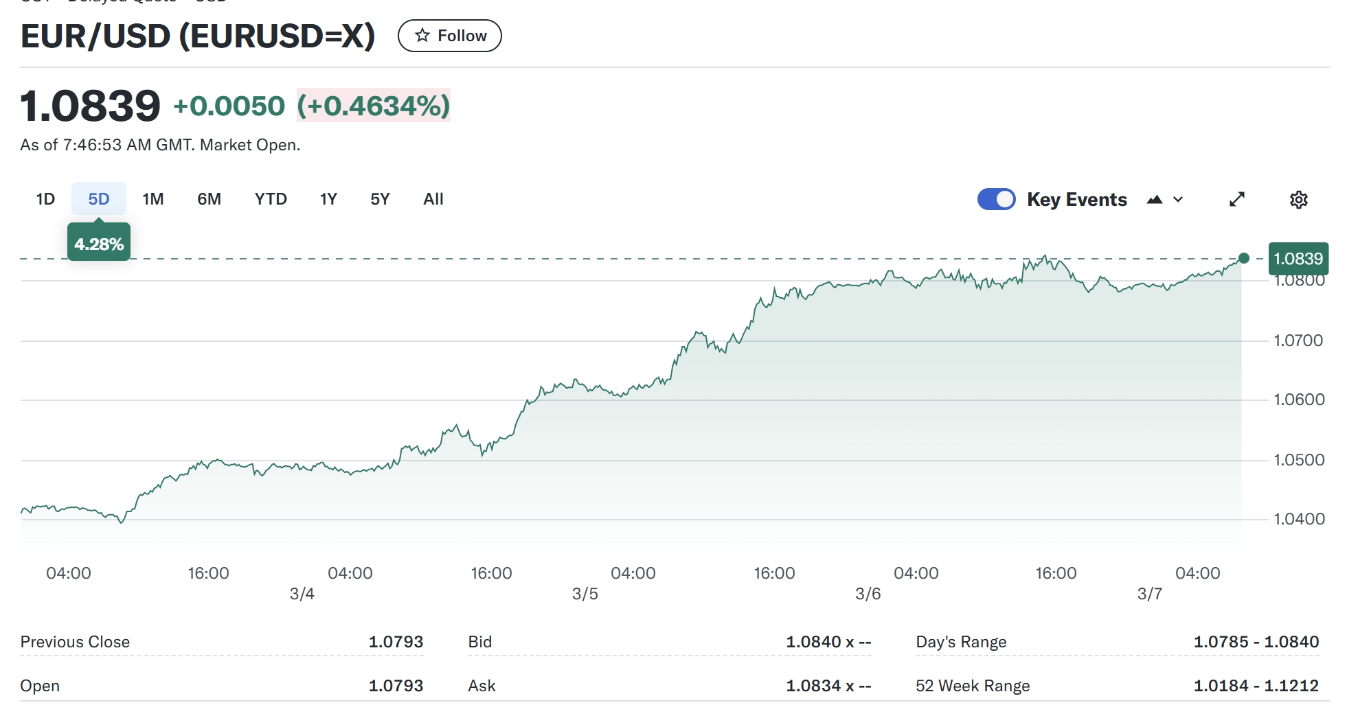Click the Previous Close label
The image size is (1347, 716).
click(75, 642)
